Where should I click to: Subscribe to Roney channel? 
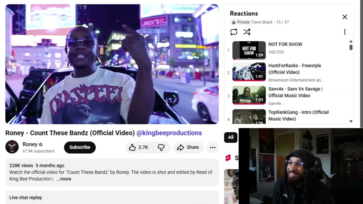pos(80,147)
